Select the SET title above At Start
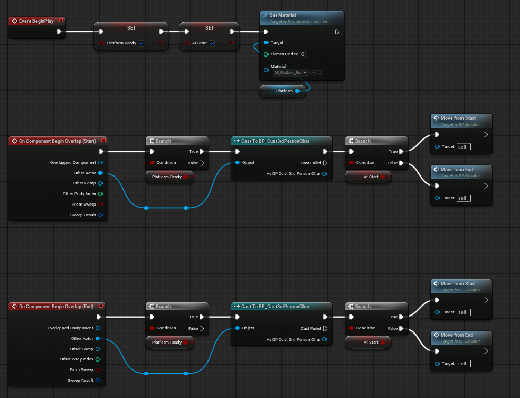Screen dimensions: 520x398 pos(210,28)
